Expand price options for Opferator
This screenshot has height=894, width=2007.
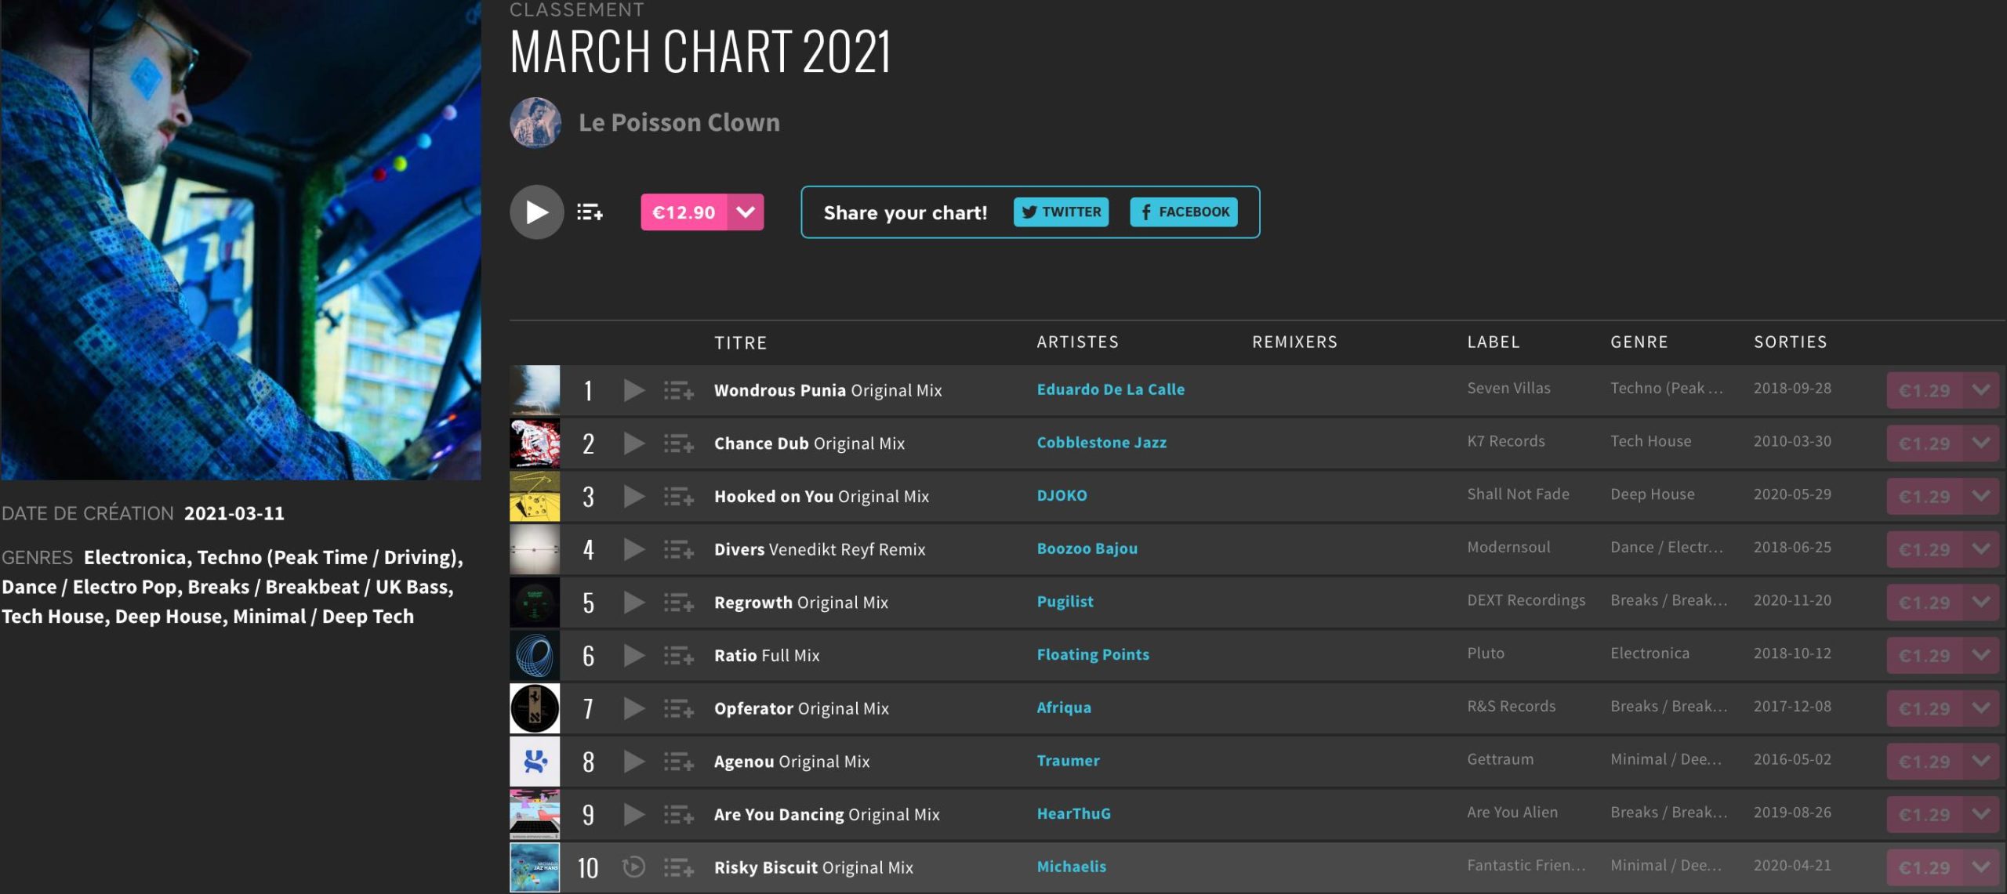coord(1982,708)
